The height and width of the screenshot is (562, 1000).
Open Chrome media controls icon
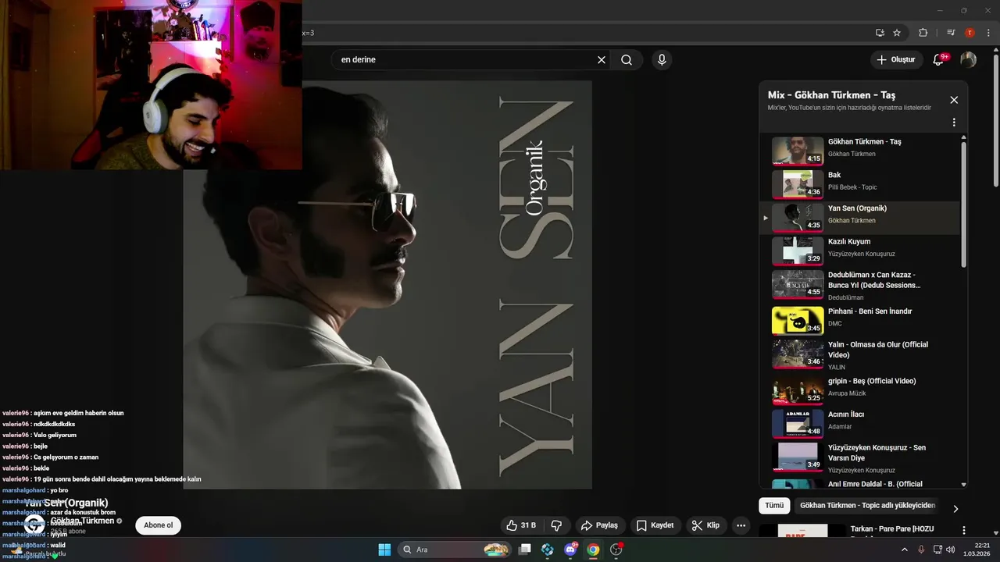(x=951, y=33)
